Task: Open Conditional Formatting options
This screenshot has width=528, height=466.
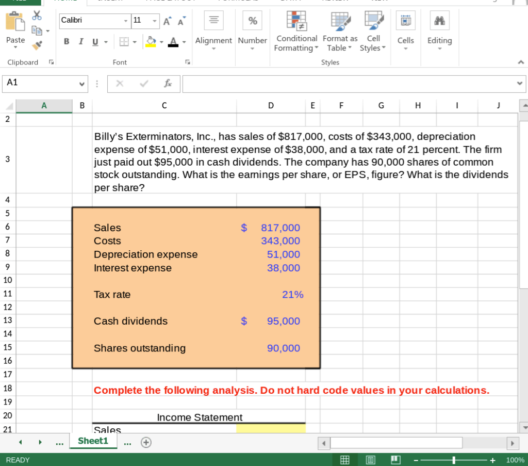Action: click(296, 30)
